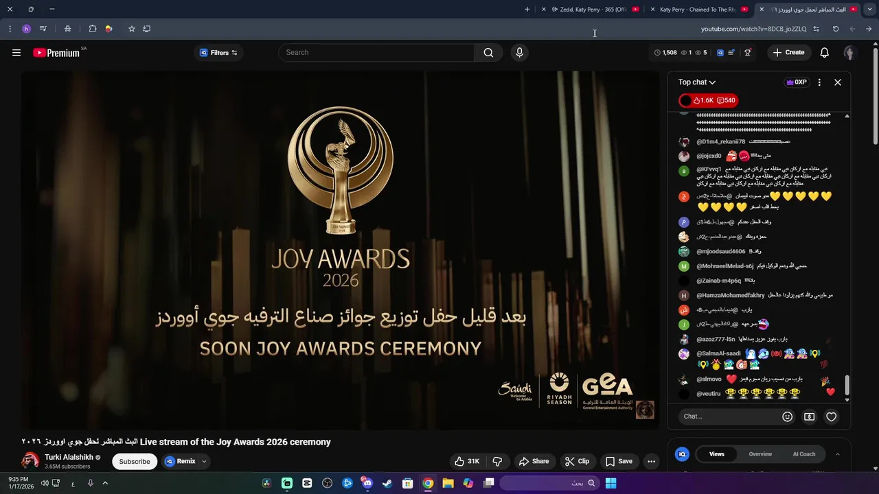The image size is (879, 494).
Task: Open the browser media control icon
Action: (43, 29)
